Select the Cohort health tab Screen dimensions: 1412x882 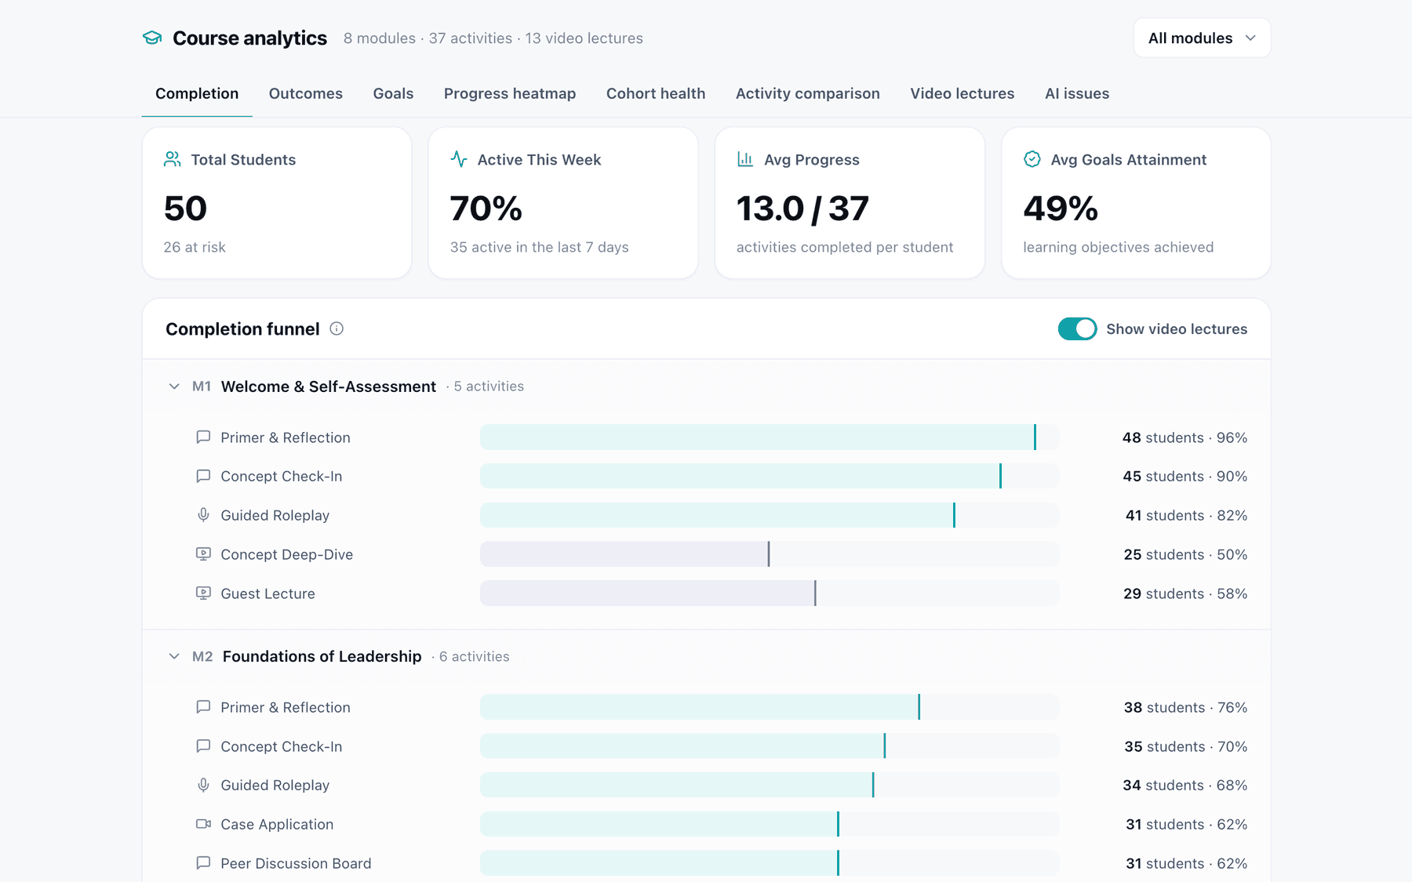pos(656,93)
